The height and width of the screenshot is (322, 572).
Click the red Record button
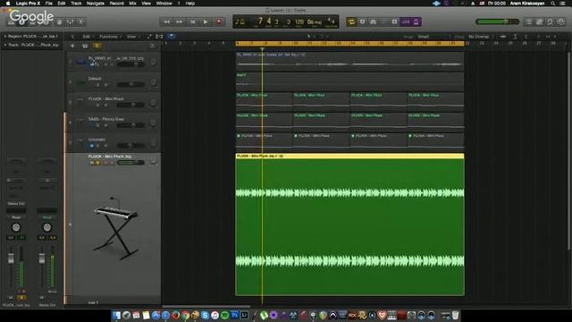coord(219,21)
